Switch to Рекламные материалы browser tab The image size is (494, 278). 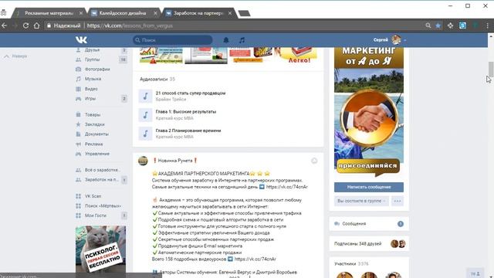(49, 13)
